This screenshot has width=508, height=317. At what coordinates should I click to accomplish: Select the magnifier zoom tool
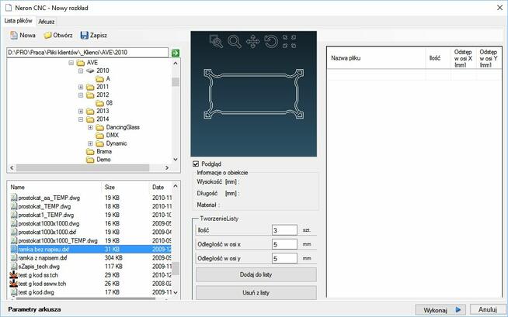point(234,42)
